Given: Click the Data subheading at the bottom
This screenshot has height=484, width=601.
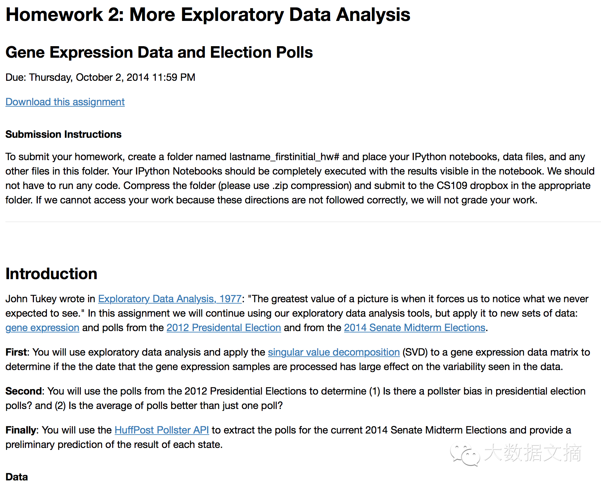Looking at the screenshot, I should pos(17,477).
